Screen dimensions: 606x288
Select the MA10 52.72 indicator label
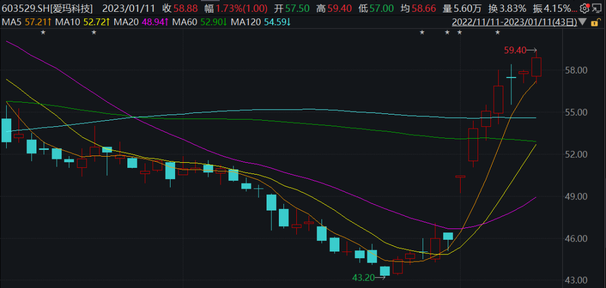click(x=82, y=22)
